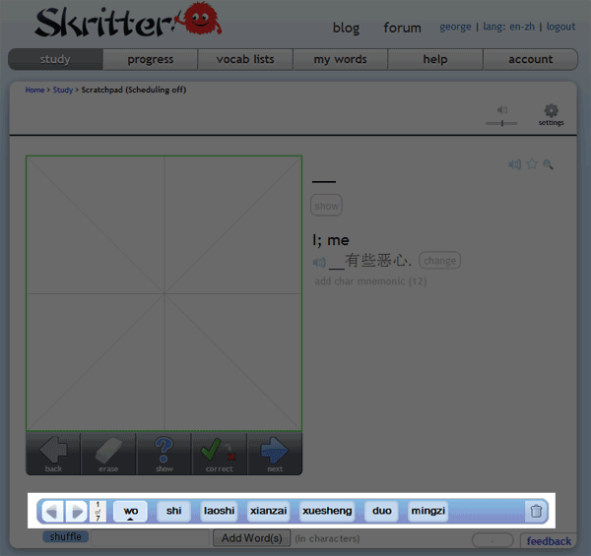Toggle the shuffle option

click(65, 537)
